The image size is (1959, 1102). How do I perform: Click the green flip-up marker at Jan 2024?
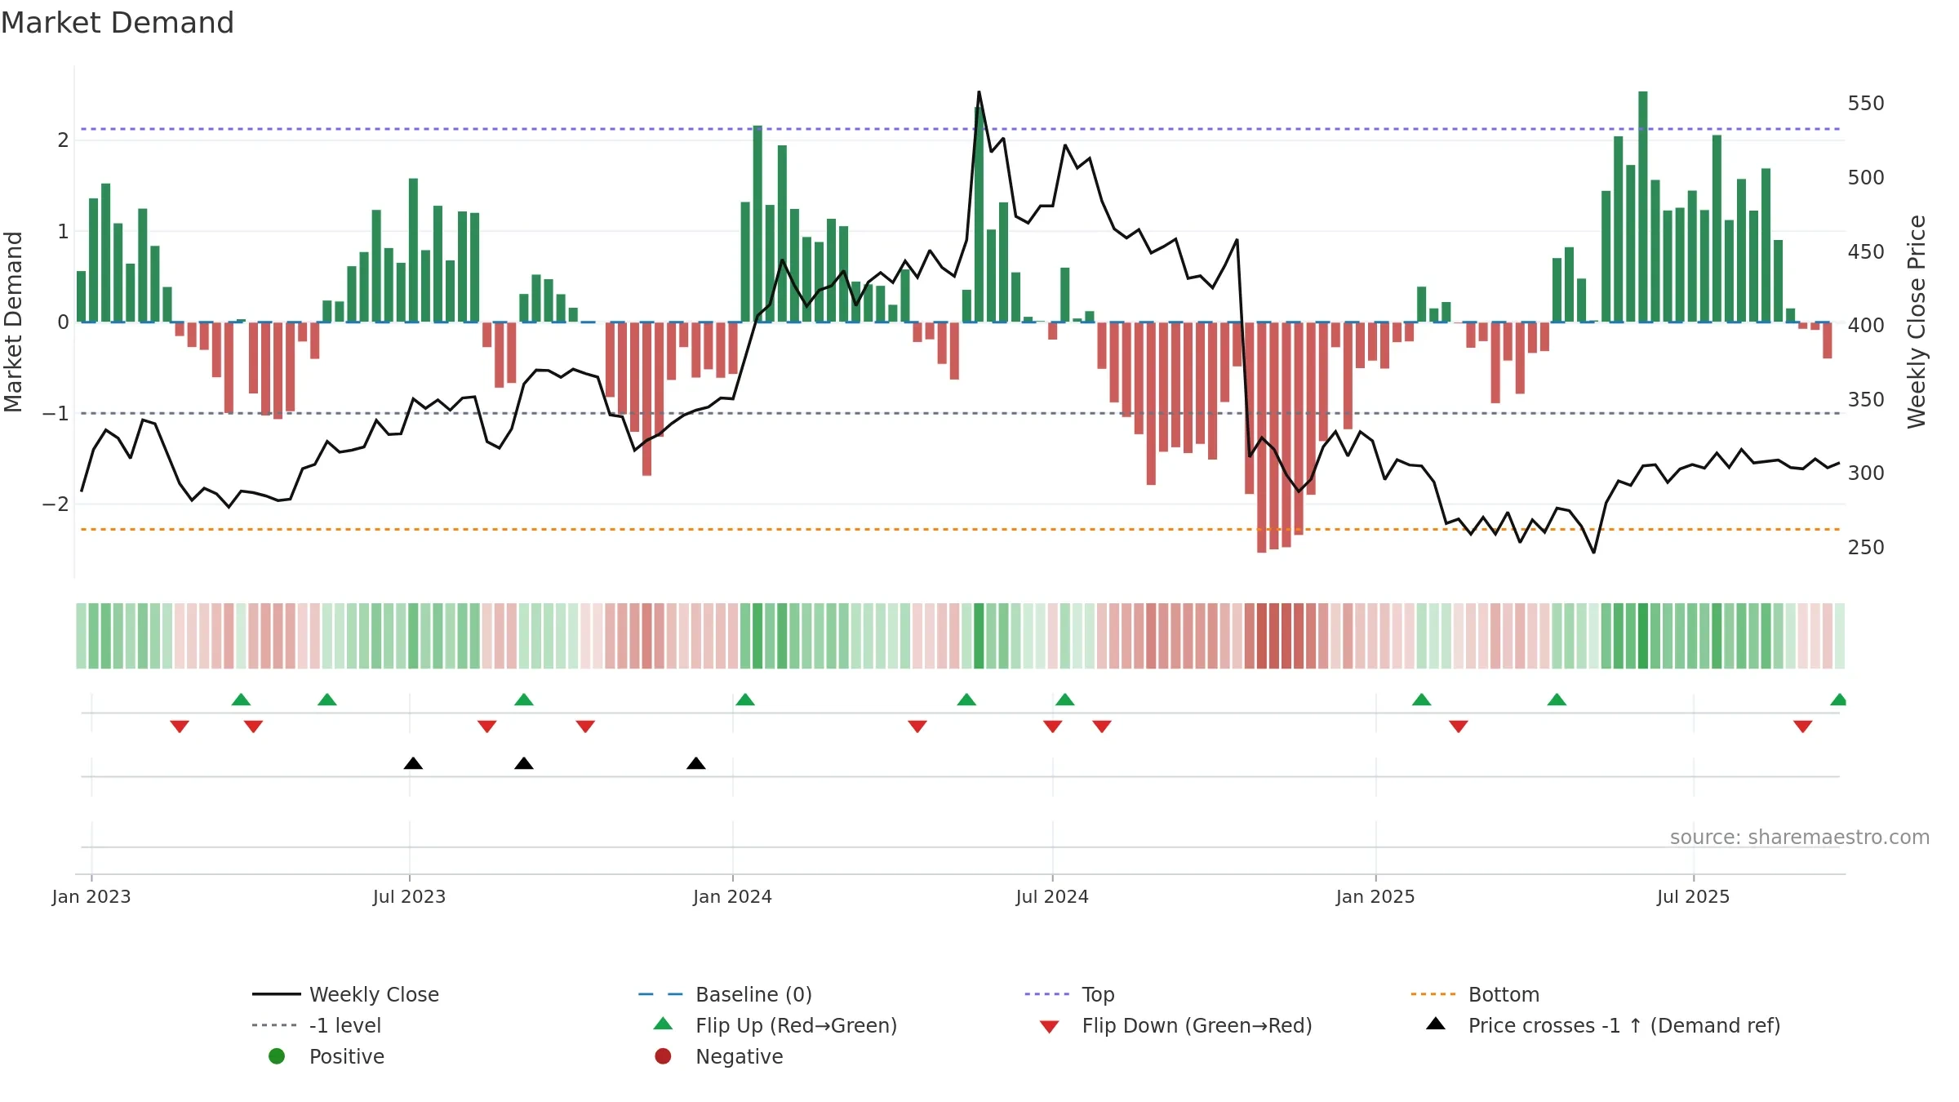[745, 700]
